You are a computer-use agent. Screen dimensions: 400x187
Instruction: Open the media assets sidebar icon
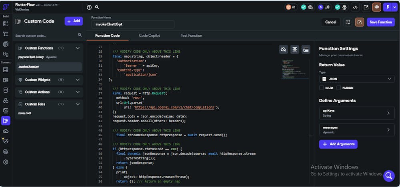point(6,111)
